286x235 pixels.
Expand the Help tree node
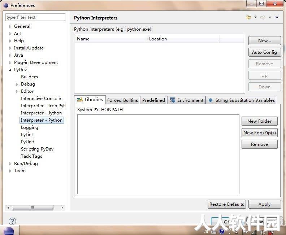10,41
